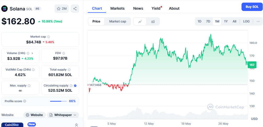Click the Profile score progress bar

58,101
